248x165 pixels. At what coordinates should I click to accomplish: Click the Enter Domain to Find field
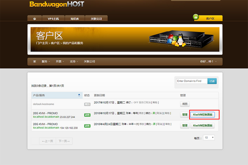pyautogui.click(x=192, y=81)
